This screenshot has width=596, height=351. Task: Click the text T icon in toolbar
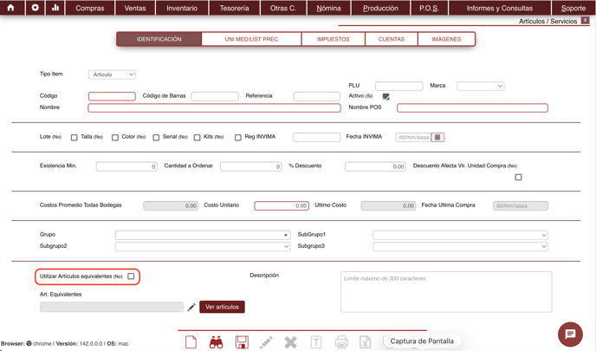[x=316, y=342]
